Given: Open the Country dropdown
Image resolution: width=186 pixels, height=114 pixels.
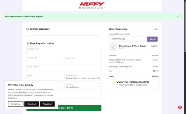Looking at the screenshot, I should click(83, 86).
